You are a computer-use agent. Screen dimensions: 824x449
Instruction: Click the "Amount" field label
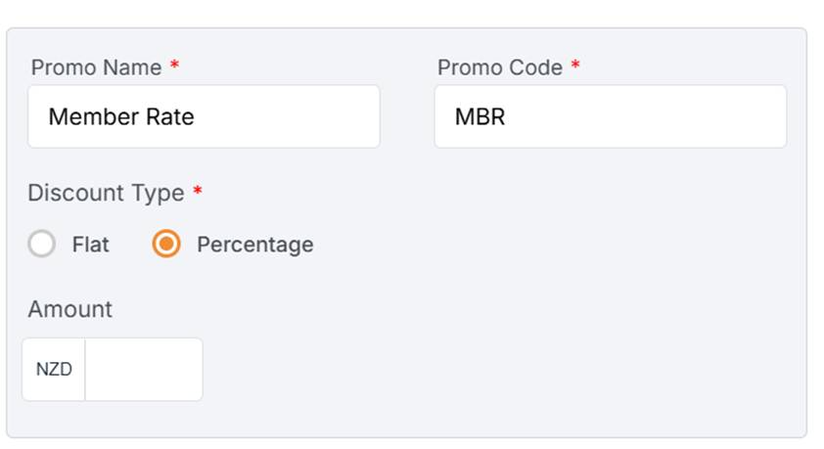pos(69,309)
